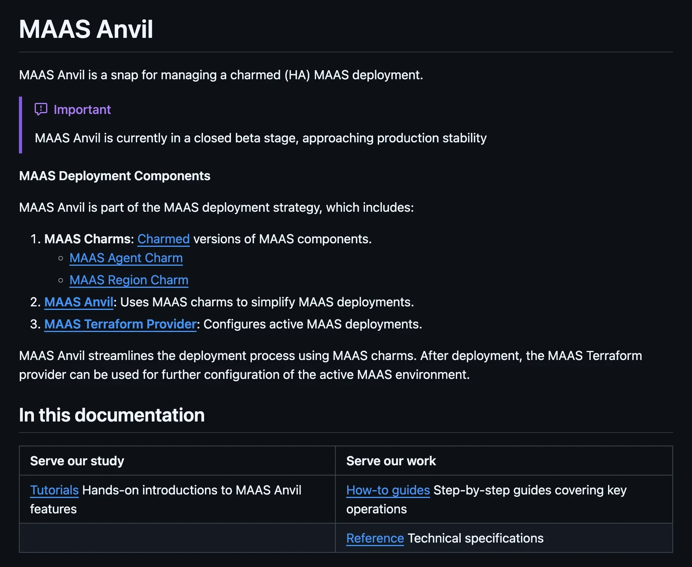Click the Important alert icon
The image size is (692, 567).
41,109
